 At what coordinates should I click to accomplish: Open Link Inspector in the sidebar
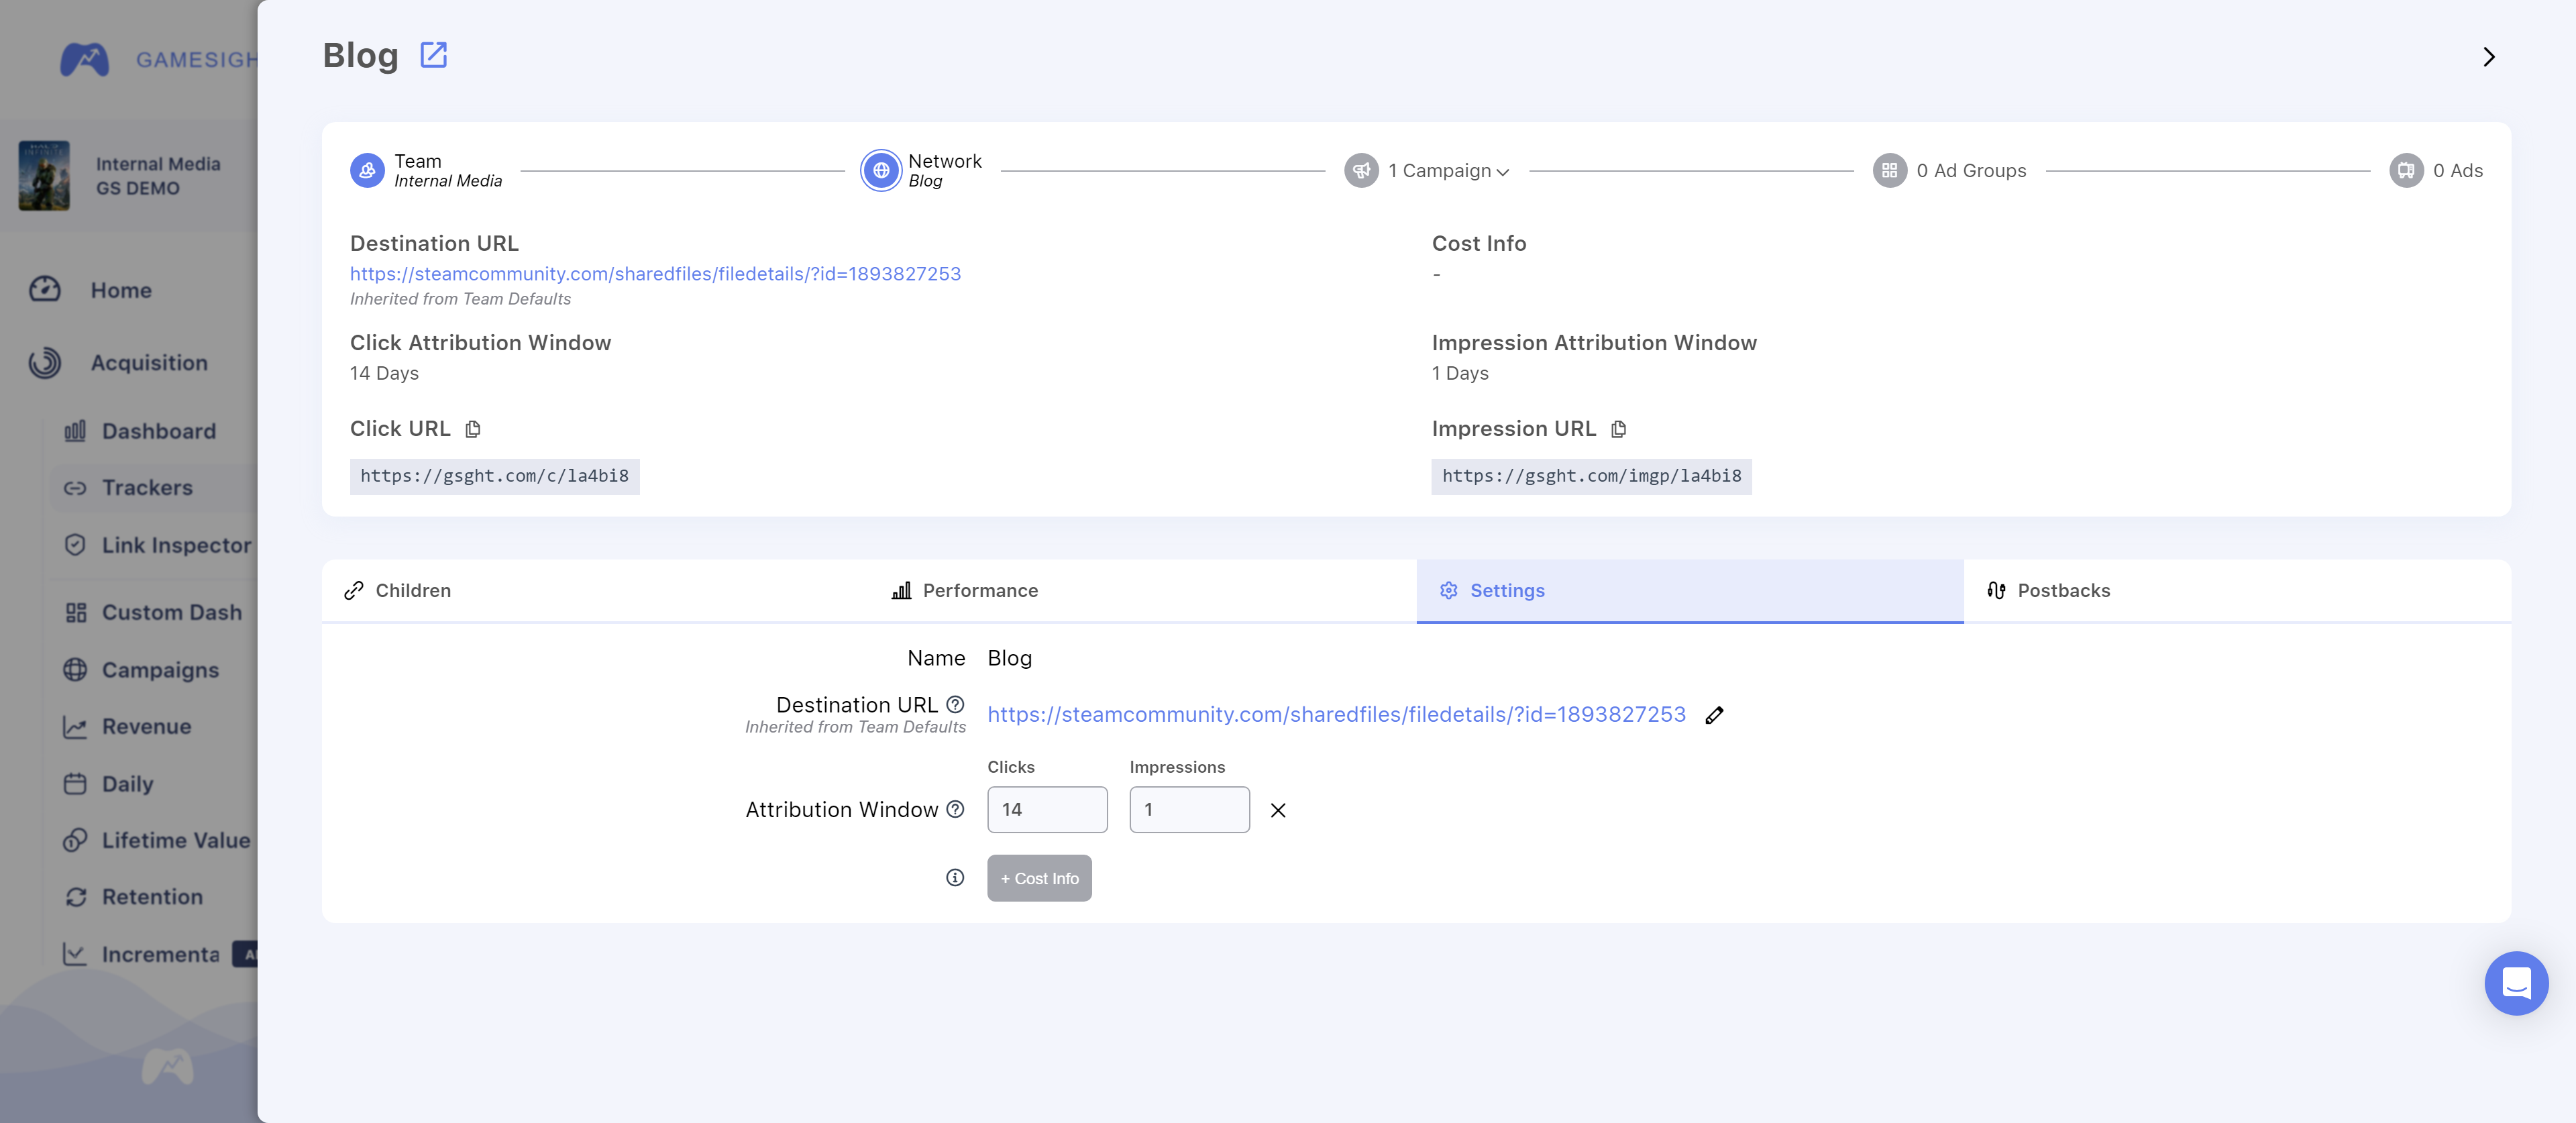click(x=176, y=545)
